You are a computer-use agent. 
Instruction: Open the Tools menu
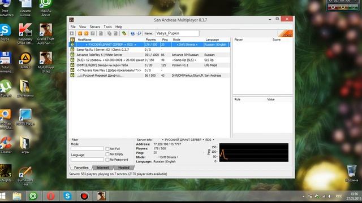[107, 27]
